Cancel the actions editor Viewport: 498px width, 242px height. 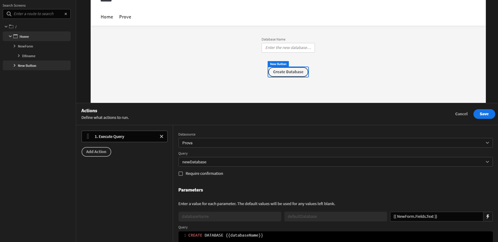pos(461,114)
